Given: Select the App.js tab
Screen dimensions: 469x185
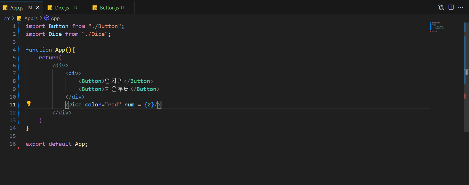Looking at the screenshot, I should (17, 8).
